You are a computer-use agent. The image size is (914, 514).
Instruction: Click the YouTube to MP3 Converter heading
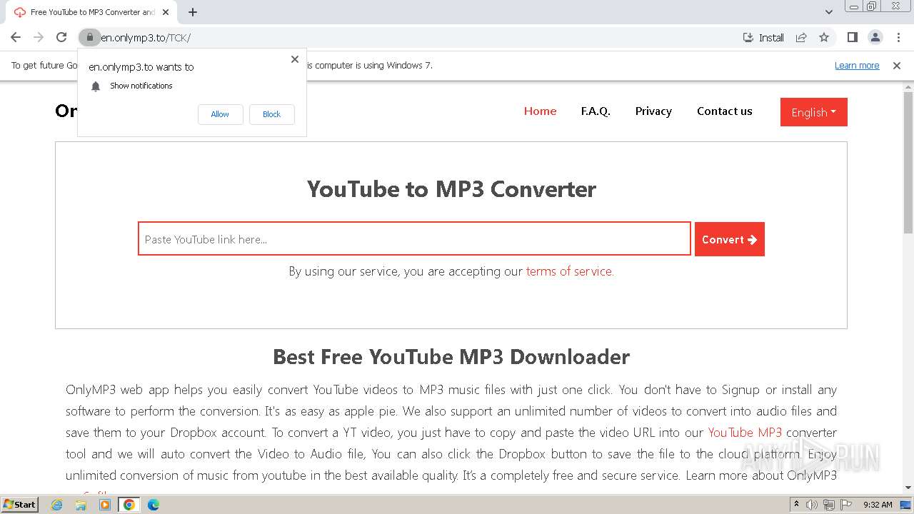[x=451, y=189]
